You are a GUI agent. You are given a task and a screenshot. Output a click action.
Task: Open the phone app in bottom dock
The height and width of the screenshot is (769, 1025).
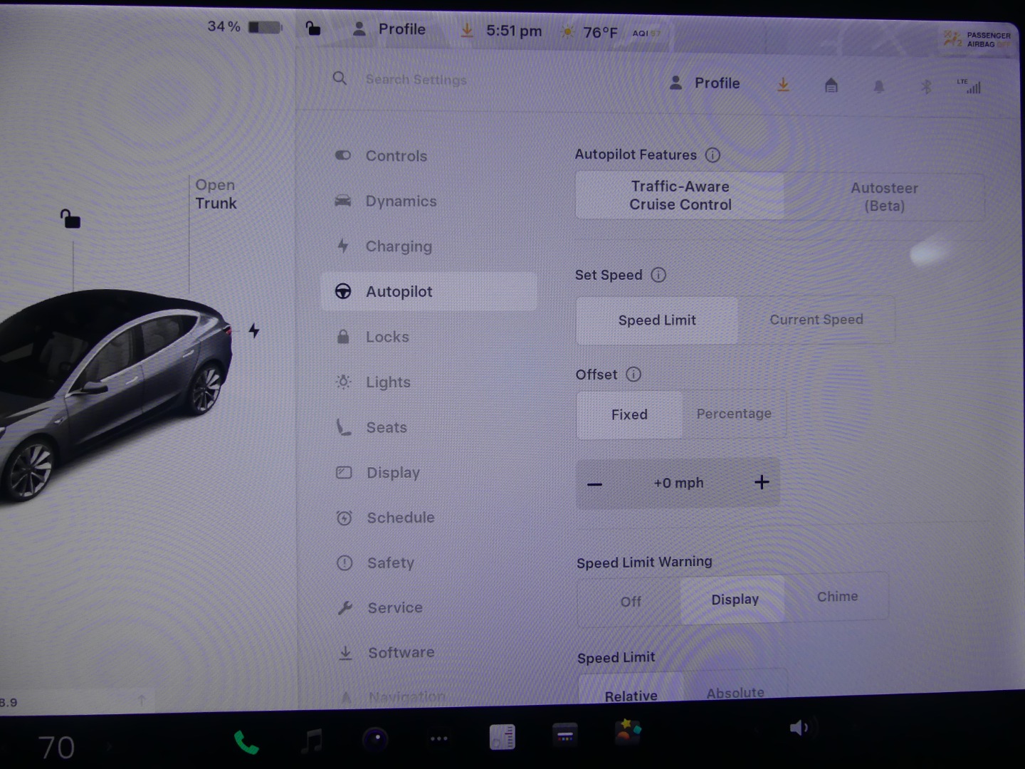tap(246, 743)
